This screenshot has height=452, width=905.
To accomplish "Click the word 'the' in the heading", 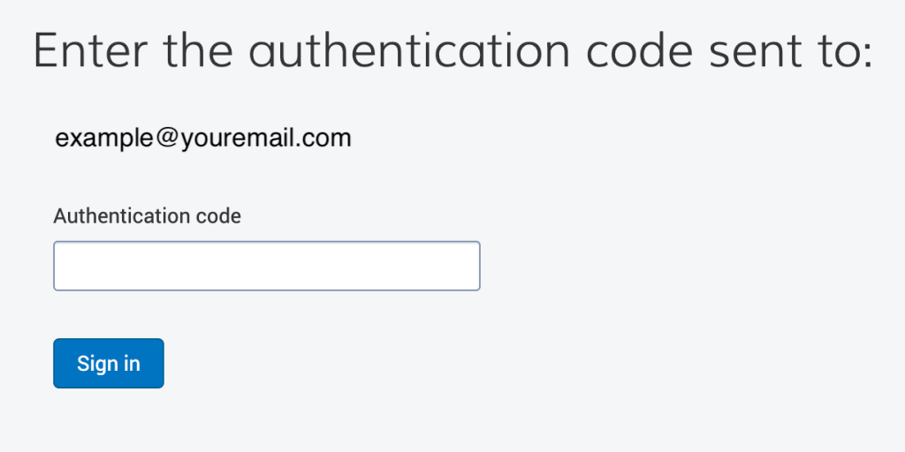I will point(198,50).
